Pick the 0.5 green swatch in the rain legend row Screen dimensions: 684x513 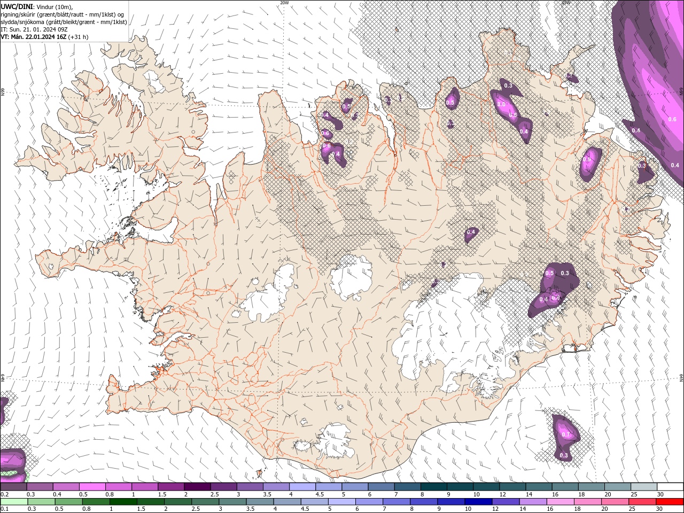(x=68, y=502)
